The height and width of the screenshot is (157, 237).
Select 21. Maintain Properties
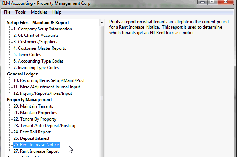click(35, 113)
